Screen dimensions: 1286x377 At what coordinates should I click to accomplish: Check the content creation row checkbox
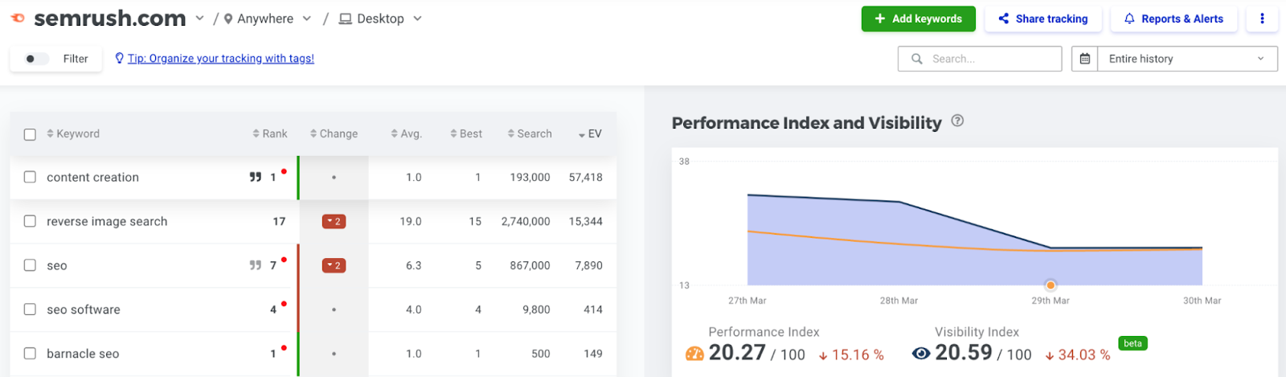click(x=30, y=177)
